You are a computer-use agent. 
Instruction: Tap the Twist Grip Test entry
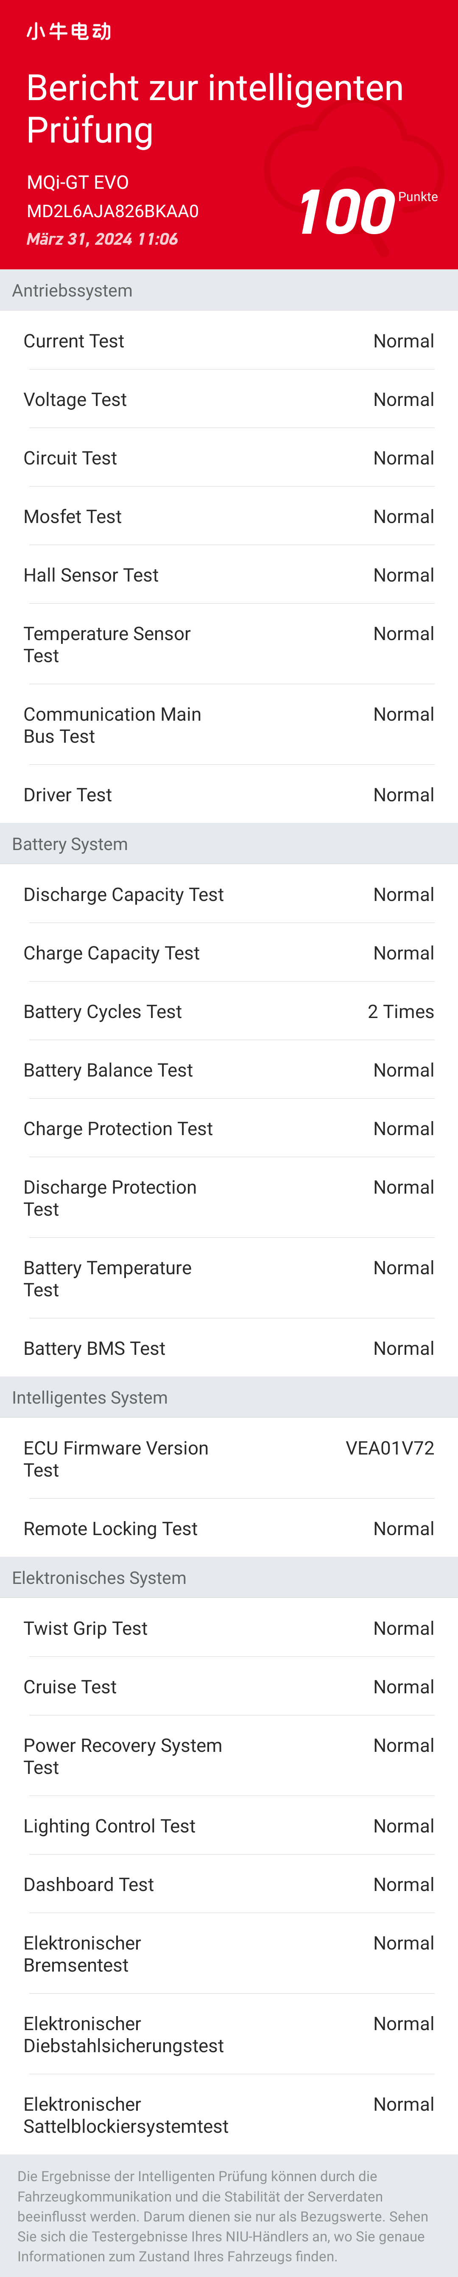pyautogui.click(x=229, y=1628)
